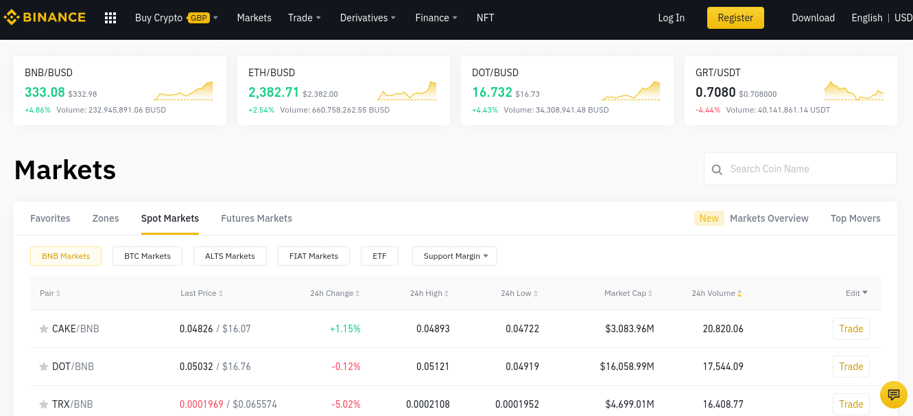Image resolution: width=913 pixels, height=416 pixels.
Task: Click Trade for DOT/BNB
Action: point(851,367)
